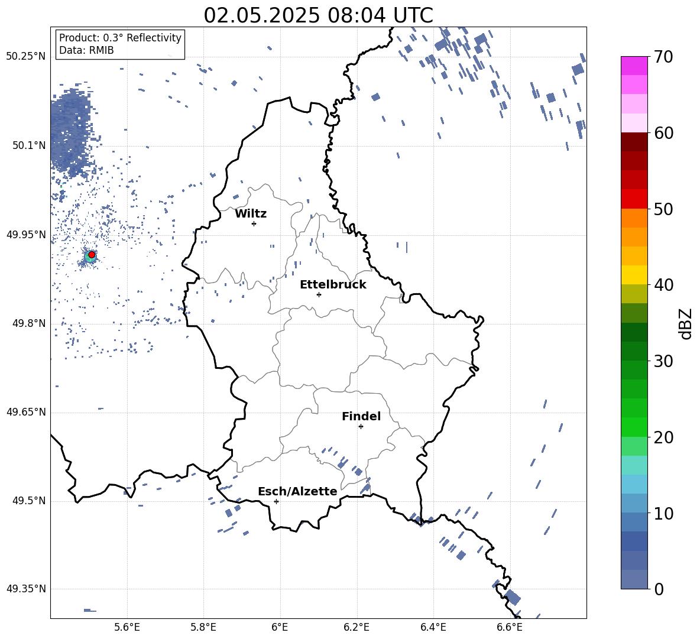Image resolution: width=700 pixels, height=639 pixels.
Task: Click the red radar site marker
Action: pos(92,254)
